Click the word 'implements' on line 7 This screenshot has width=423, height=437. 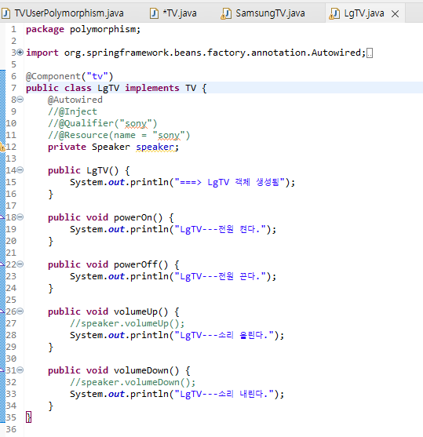tap(152, 88)
